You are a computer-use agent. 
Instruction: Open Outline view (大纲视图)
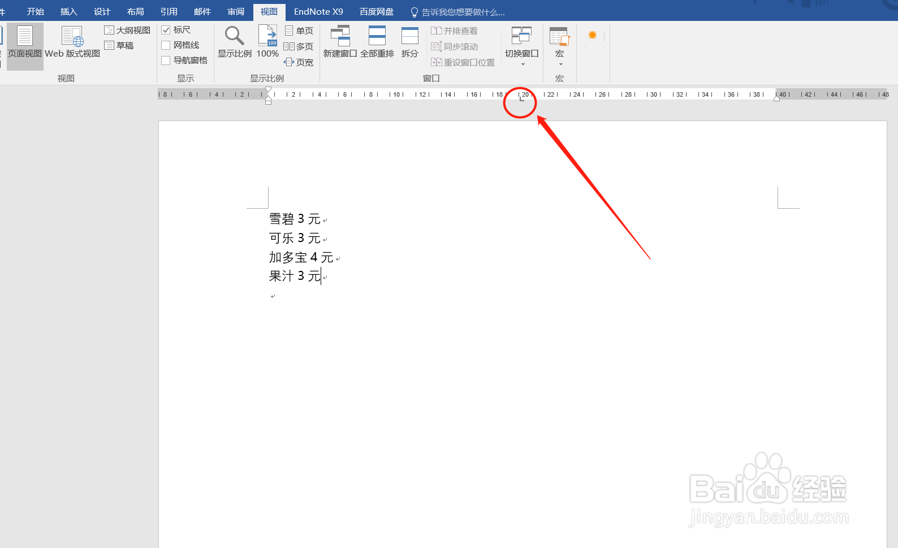[x=128, y=30]
